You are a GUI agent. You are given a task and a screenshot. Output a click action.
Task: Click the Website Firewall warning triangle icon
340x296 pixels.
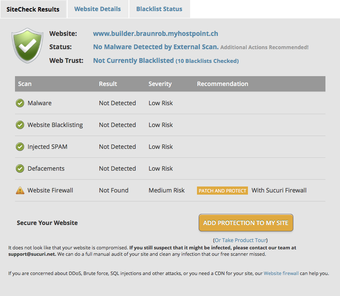pyautogui.click(x=20, y=190)
